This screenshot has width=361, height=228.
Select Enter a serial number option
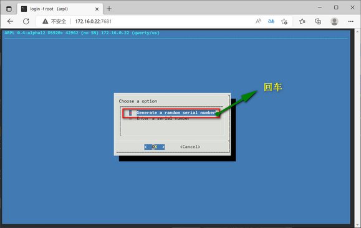pos(163,119)
